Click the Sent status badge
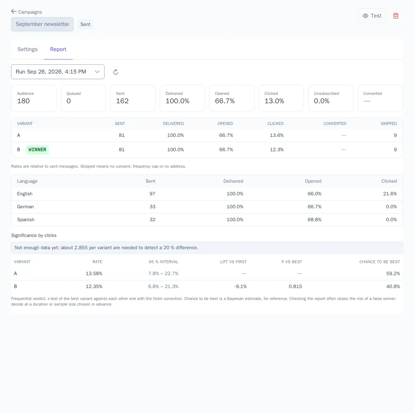This screenshot has width=414, height=413. tap(85, 24)
